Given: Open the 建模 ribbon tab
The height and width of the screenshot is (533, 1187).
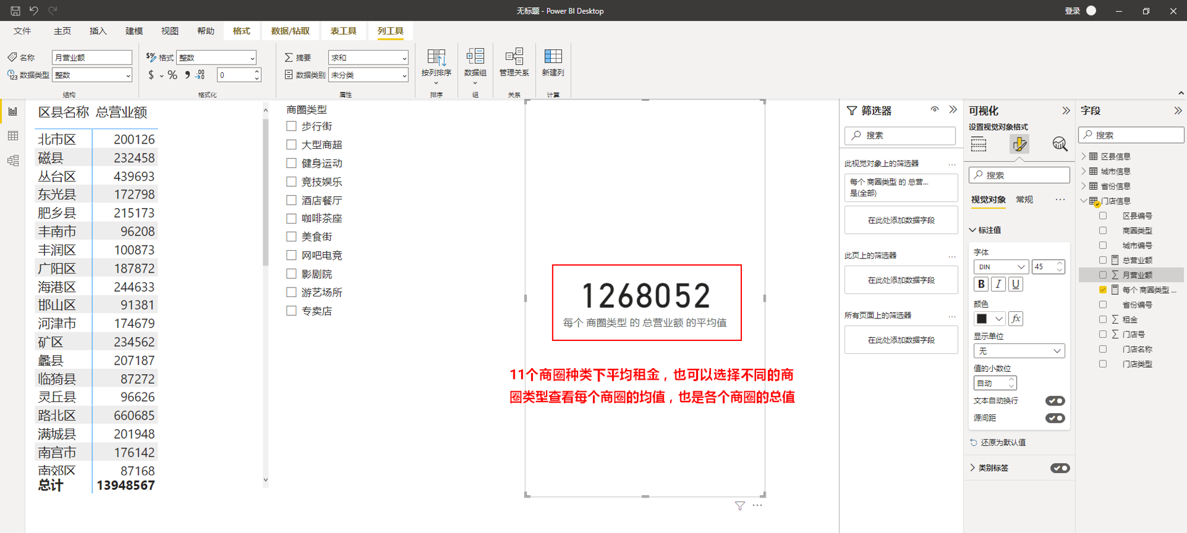Looking at the screenshot, I should (x=134, y=31).
